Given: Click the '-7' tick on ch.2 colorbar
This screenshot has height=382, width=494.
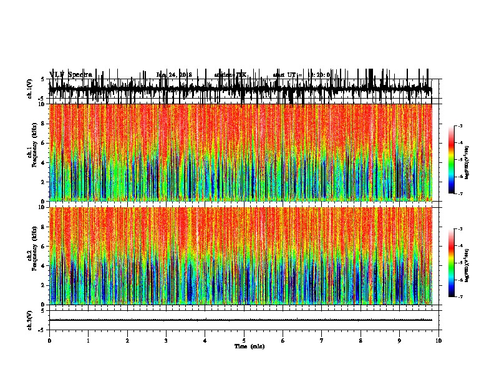Looking at the screenshot, I should pos(460,296).
